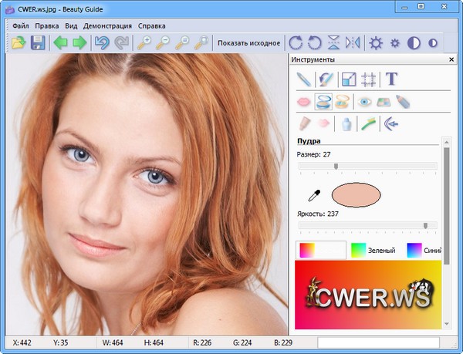The height and width of the screenshot is (354, 463).
Task: Click the toothbrush whitening tool
Action: (x=369, y=123)
